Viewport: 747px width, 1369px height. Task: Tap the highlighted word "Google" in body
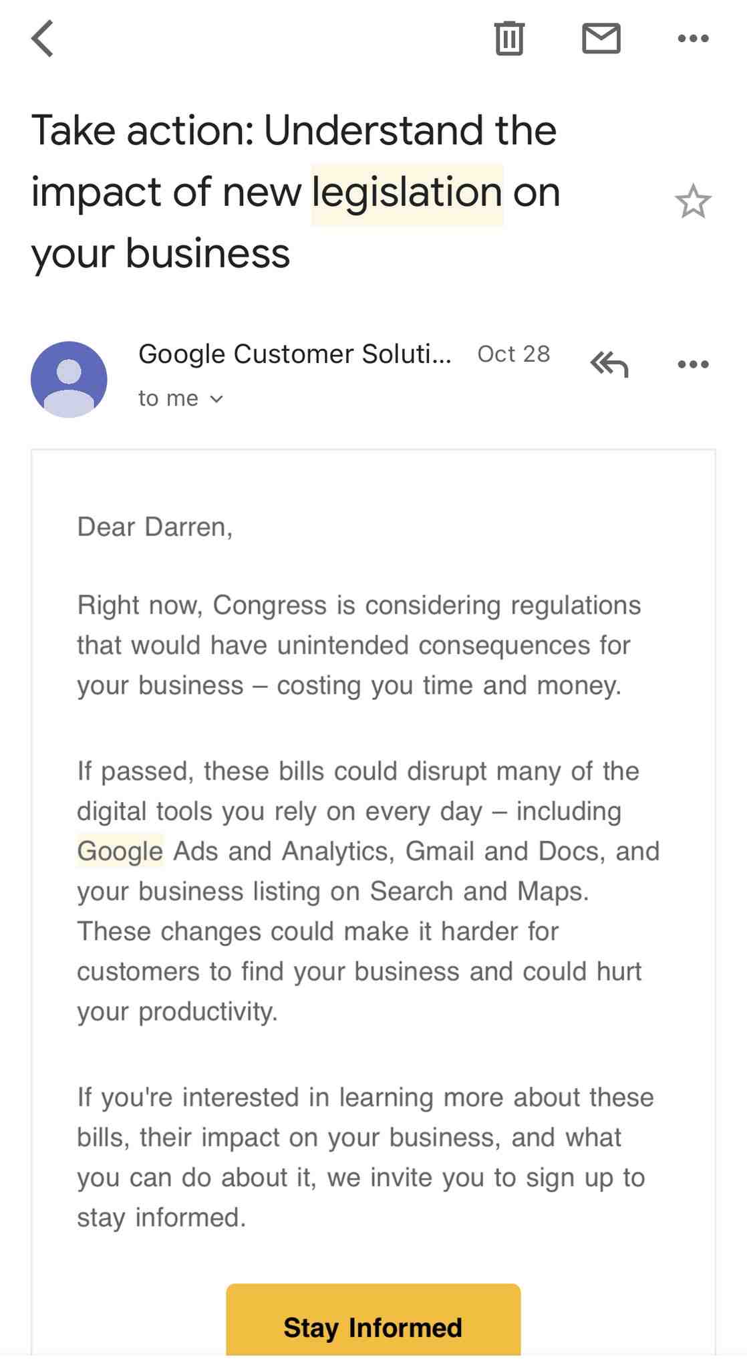(120, 851)
